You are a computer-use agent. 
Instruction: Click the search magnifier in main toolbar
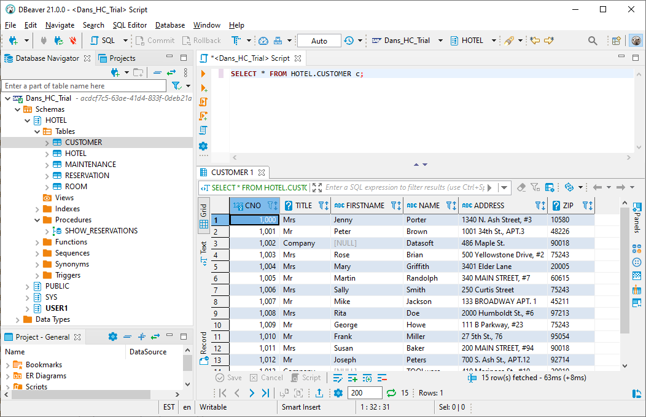point(593,41)
